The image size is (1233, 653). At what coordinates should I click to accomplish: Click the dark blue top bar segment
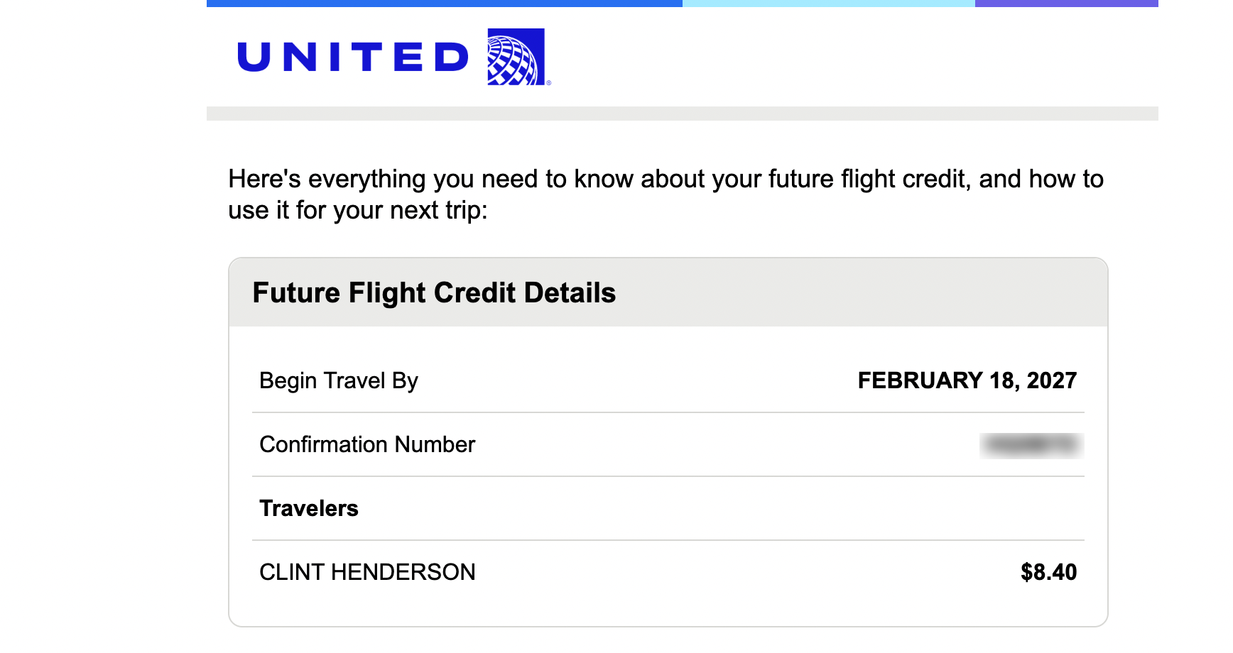pyautogui.click(x=444, y=4)
